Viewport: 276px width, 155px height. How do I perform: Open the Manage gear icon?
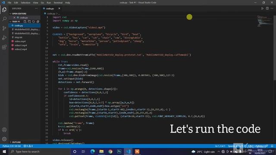[x=4, y=139]
